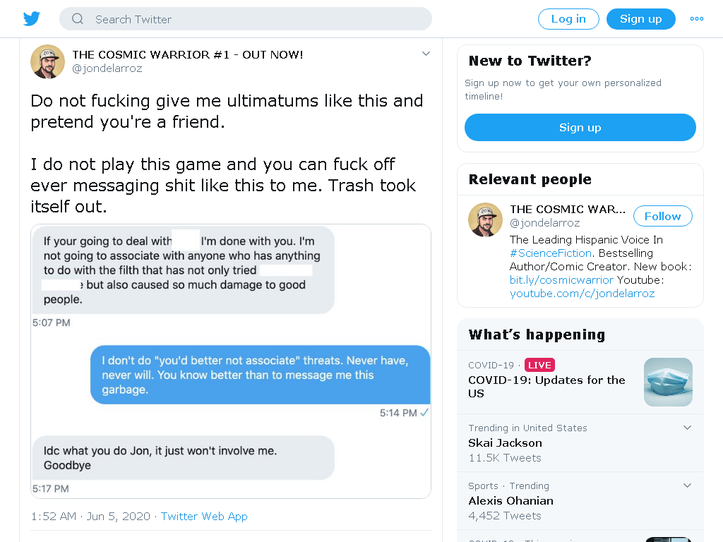Click Sign up in the top bar
Image resolution: width=723 pixels, height=542 pixels.
point(641,19)
